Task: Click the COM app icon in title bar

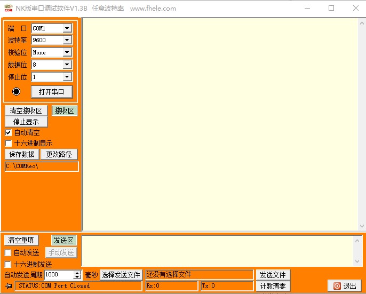Action: pos(9,8)
